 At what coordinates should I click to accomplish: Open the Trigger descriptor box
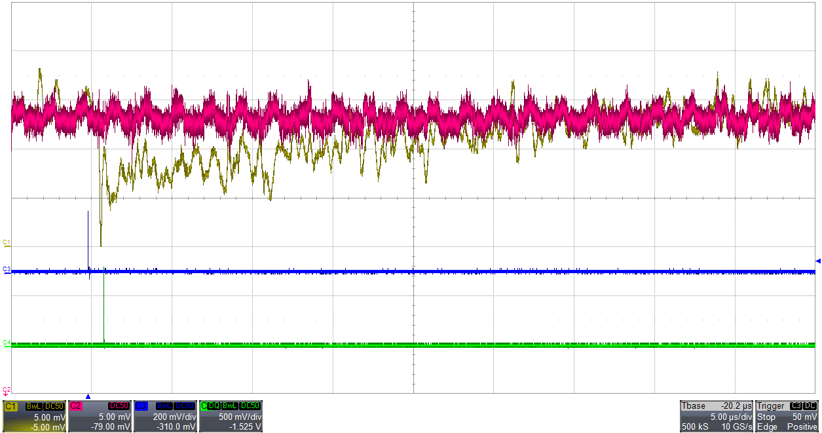pyautogui.click(x=787, y=416)
